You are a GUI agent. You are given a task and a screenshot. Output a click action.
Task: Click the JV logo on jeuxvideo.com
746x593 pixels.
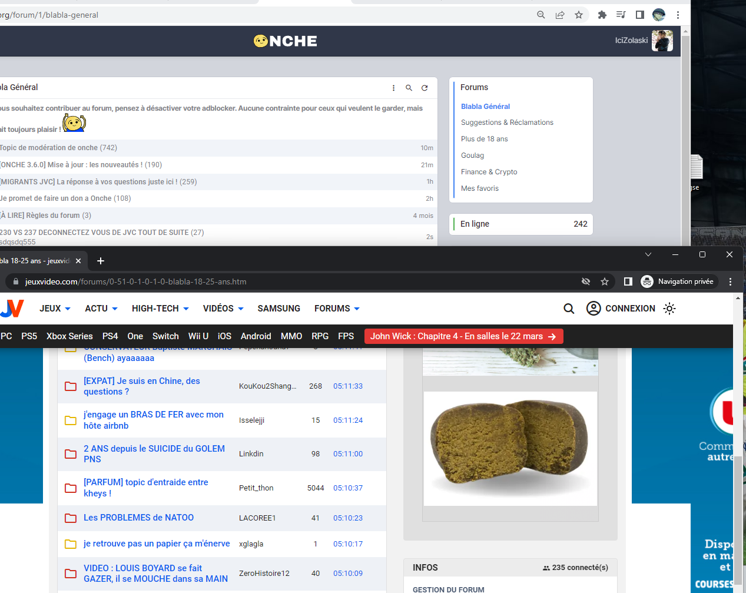pos(12,309)
